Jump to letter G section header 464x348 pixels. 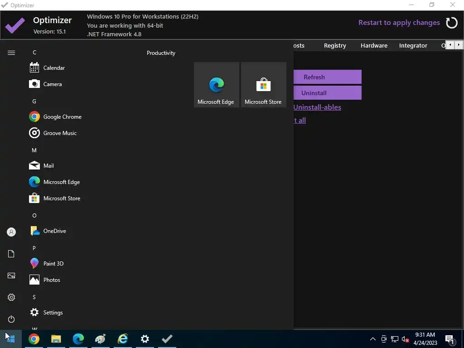(x=34, y=101)
